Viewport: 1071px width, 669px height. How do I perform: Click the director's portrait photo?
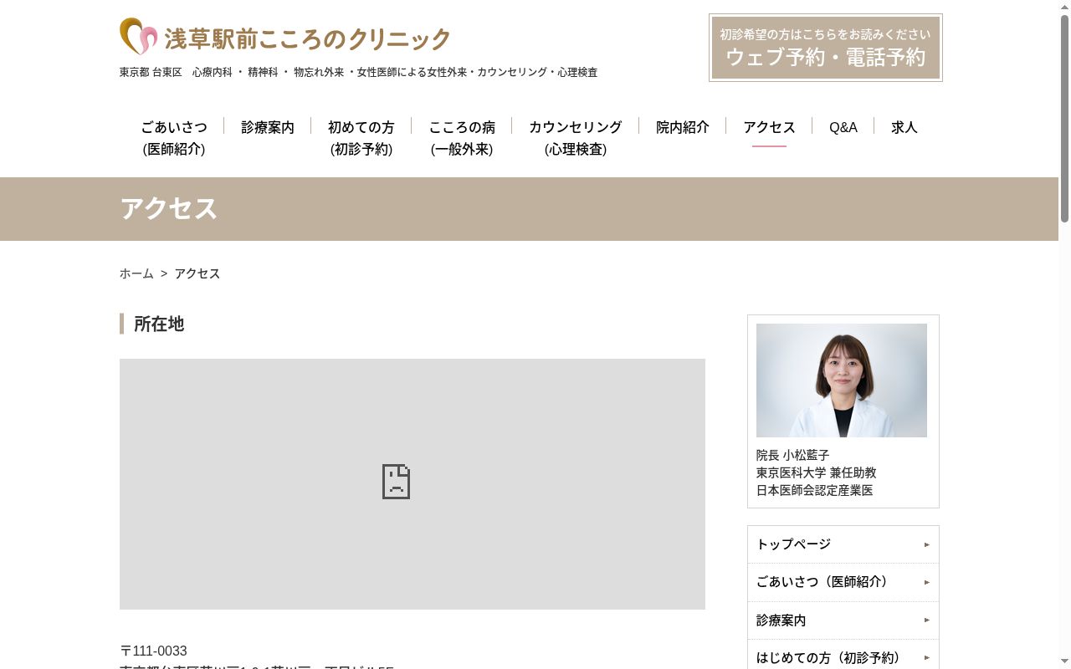pyautogui.click(x=842, y=380)
